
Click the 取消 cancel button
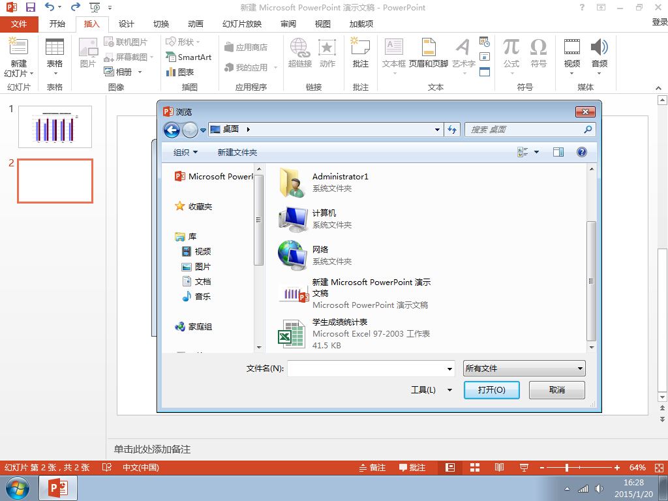pyautogui.click(x=557, y=390)
